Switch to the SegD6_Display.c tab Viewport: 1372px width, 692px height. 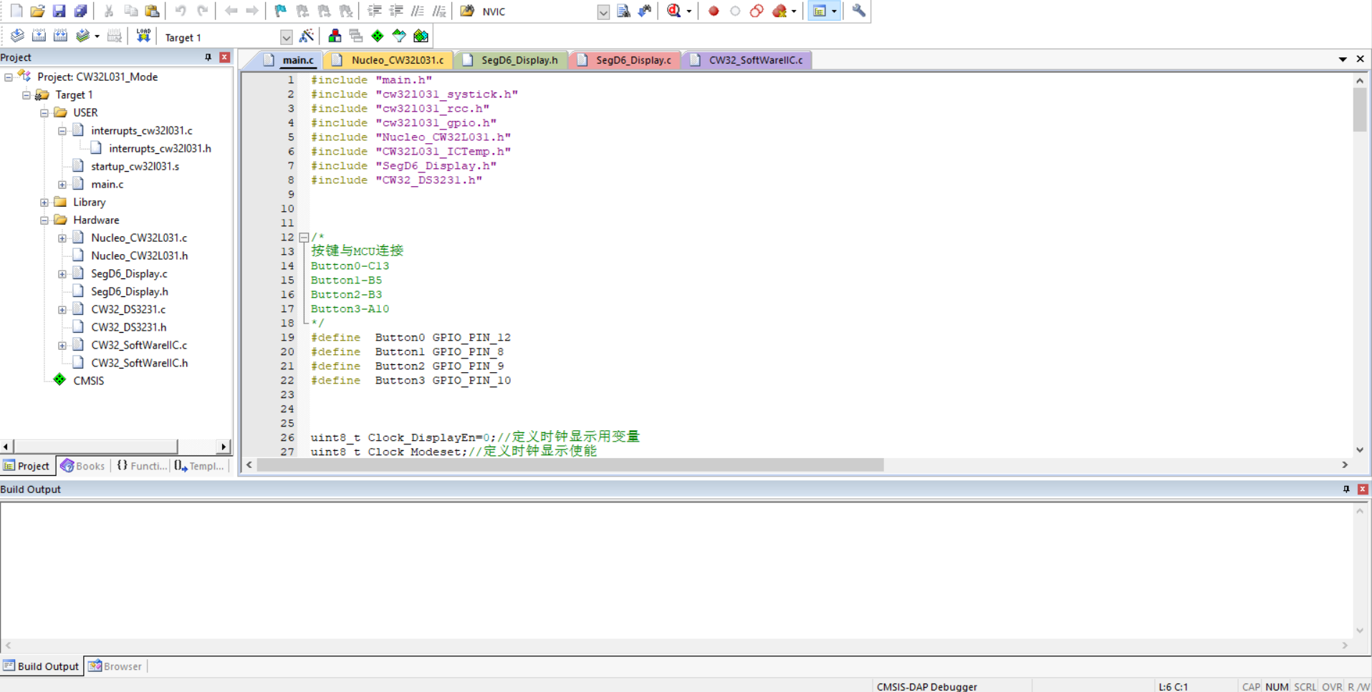pyautogui.click(x=625, y=60)
